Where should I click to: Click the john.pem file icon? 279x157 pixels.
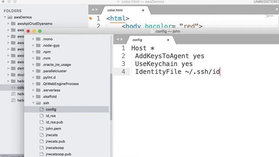point(42,129)
